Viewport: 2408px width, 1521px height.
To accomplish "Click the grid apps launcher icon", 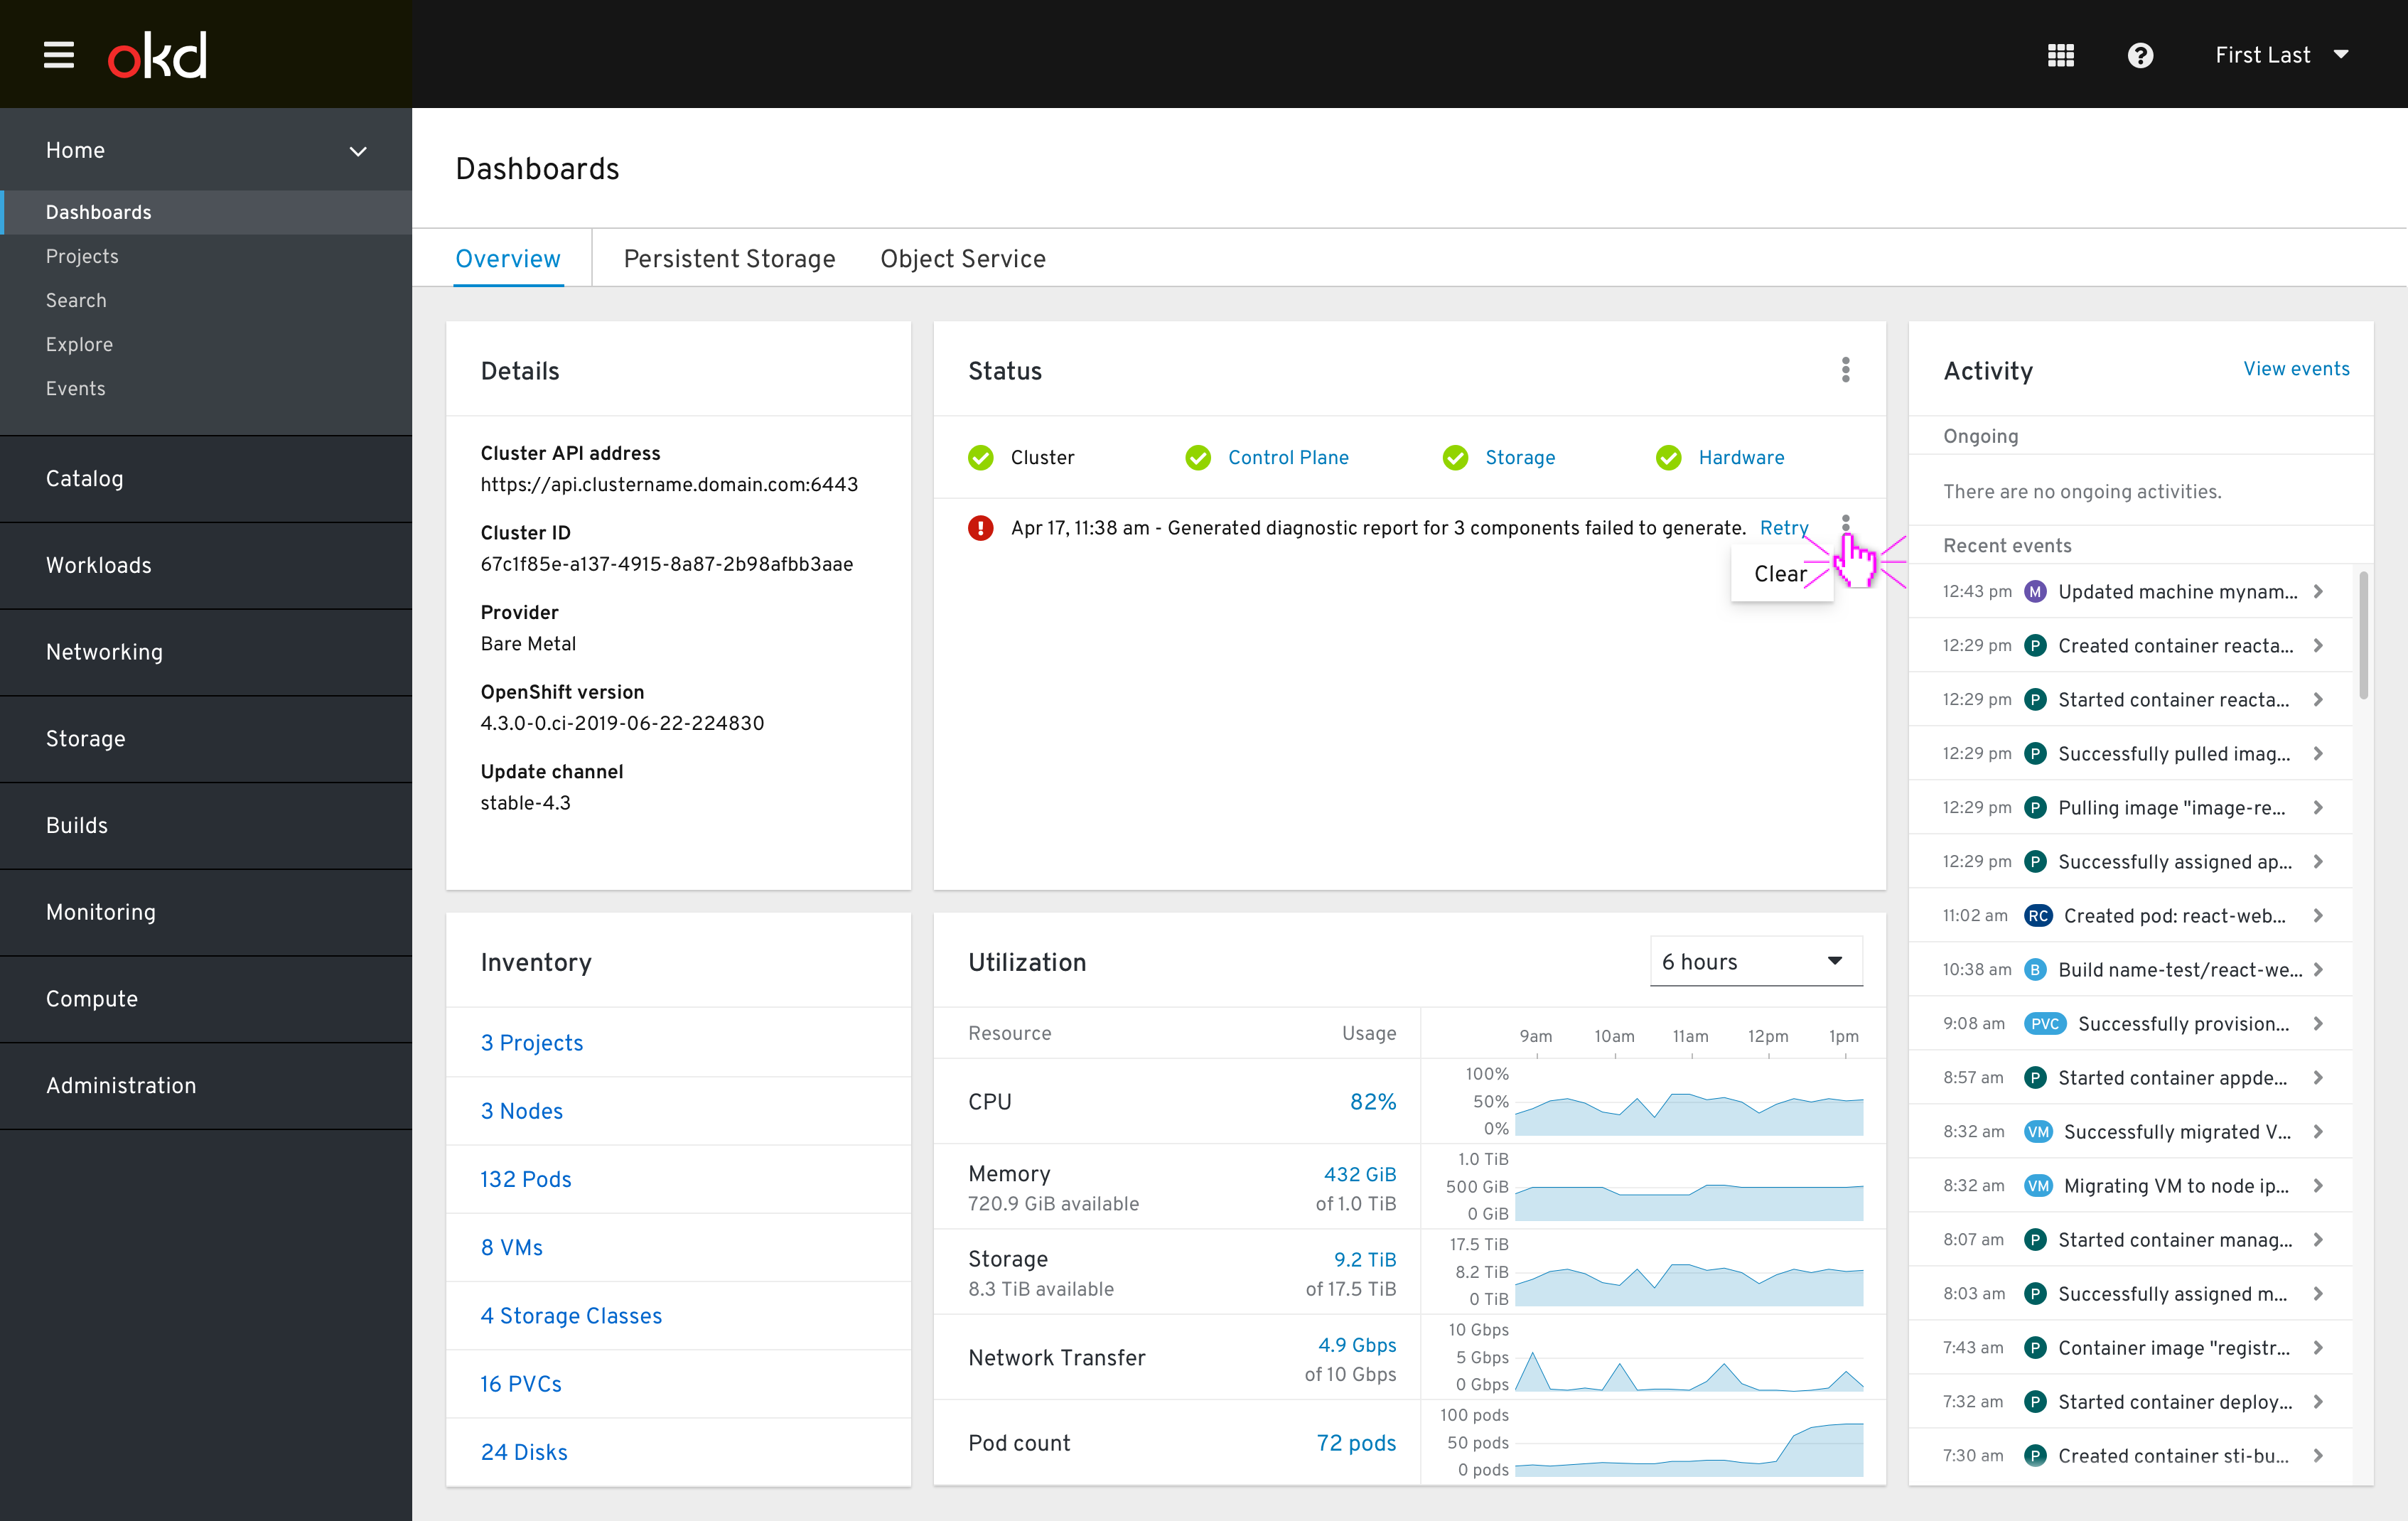I will click(2061, 54).
